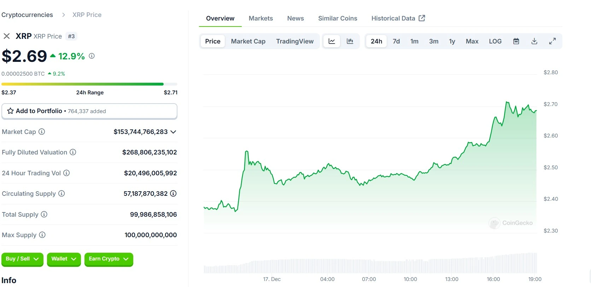Click the $20,496,005,992 trading volume value
591x287 pixels.
coord(151,173)
